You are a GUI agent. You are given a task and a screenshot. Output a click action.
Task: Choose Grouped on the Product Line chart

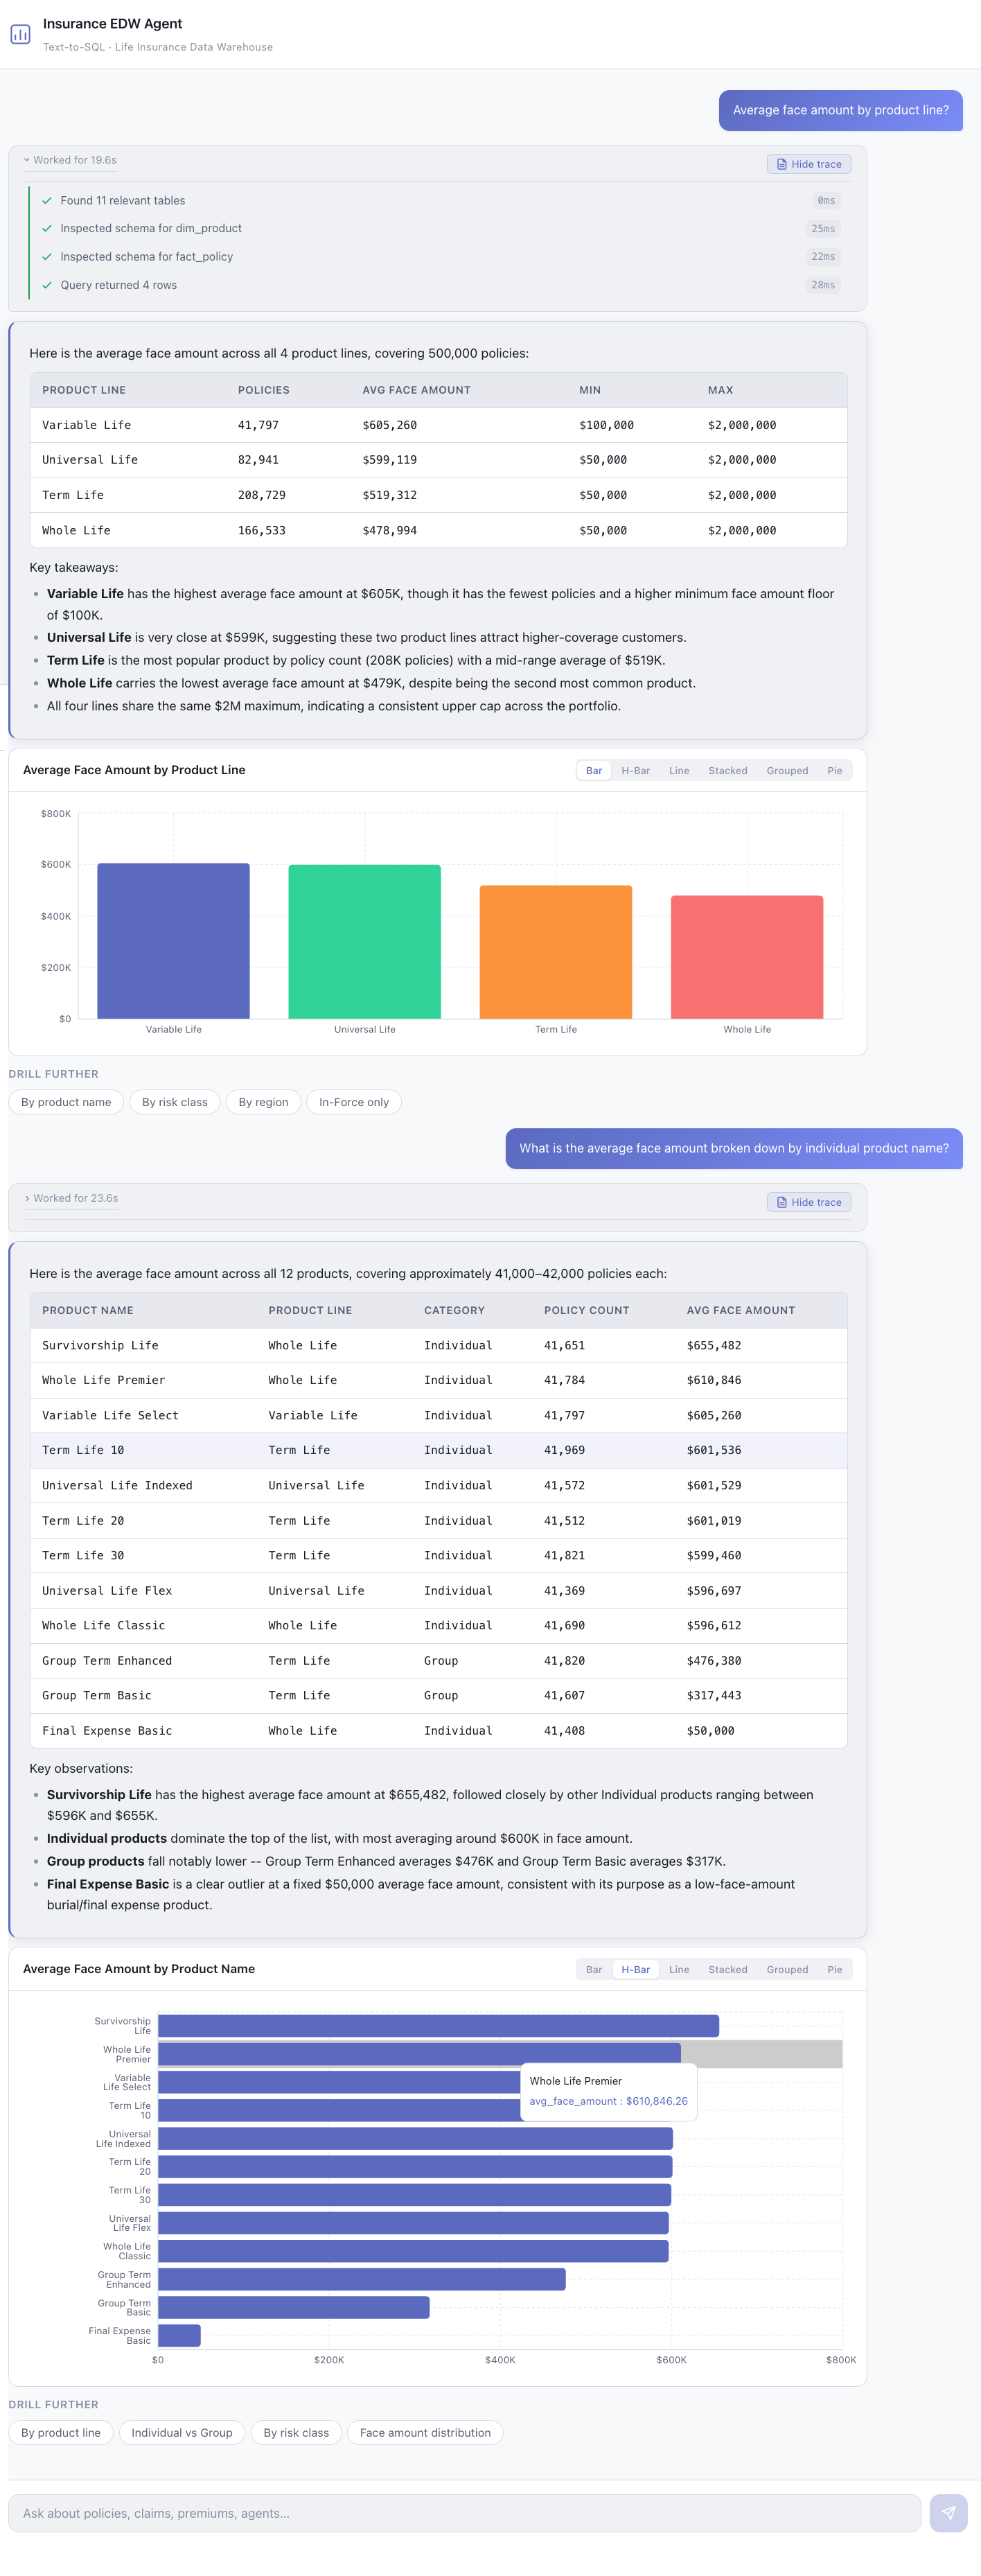coord(787,771)
